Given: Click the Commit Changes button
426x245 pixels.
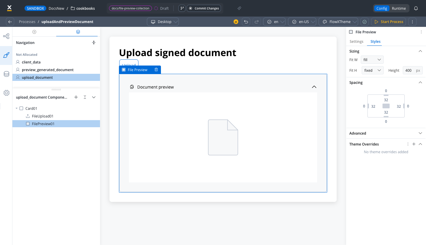Looking at the screenshot, I should 204,8.
